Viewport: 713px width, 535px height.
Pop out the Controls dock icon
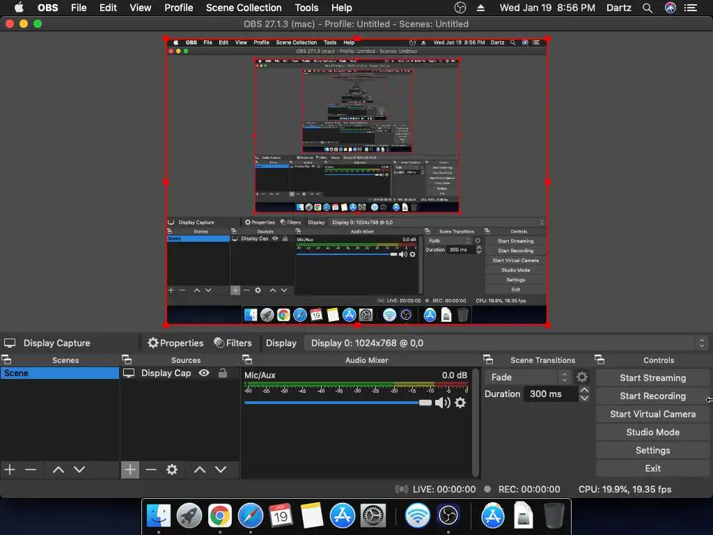(600, 360)
